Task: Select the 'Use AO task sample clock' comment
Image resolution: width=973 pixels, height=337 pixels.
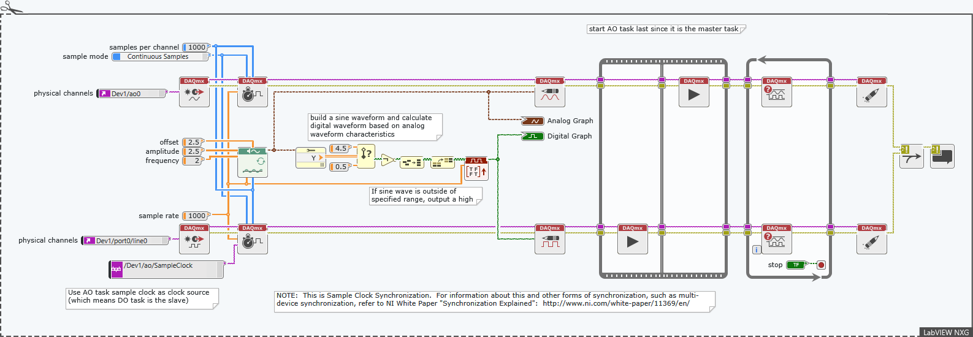Action: pos(142,298)
